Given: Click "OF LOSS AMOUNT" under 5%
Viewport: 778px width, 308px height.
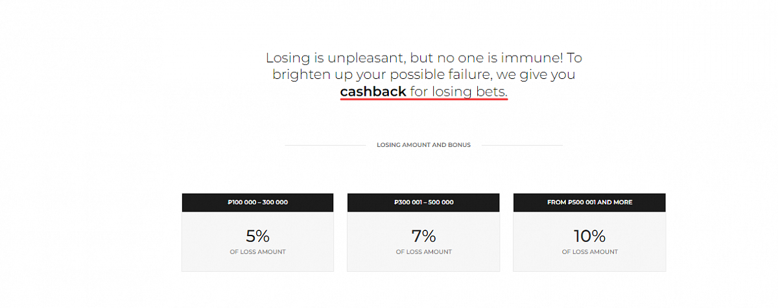Looking at the screenshot, I should (x=257, y=252).
